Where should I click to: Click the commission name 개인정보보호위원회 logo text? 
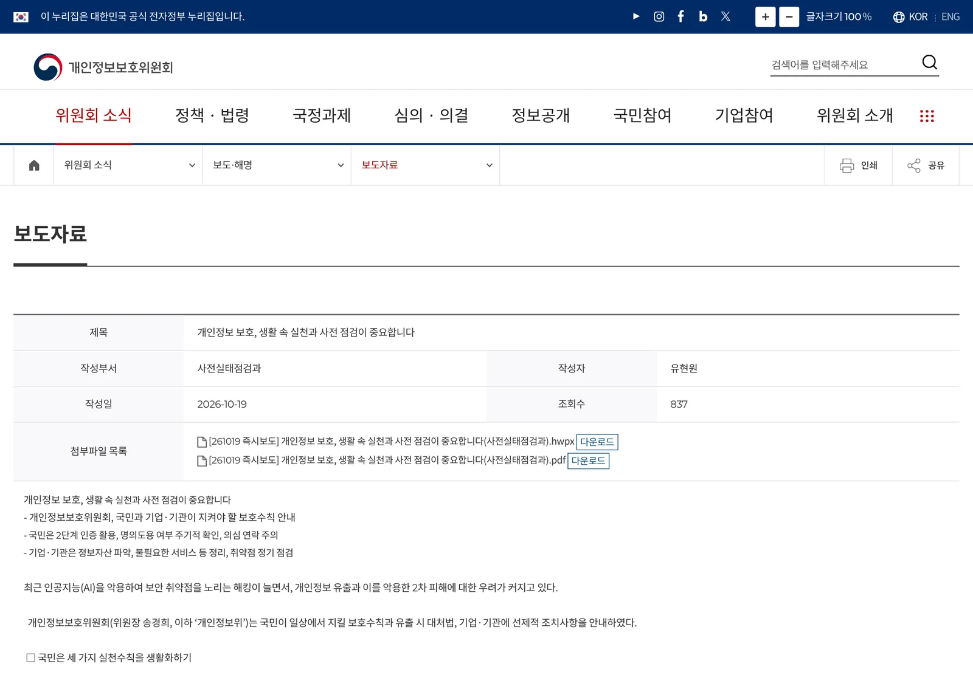click(x=120, y=67)
